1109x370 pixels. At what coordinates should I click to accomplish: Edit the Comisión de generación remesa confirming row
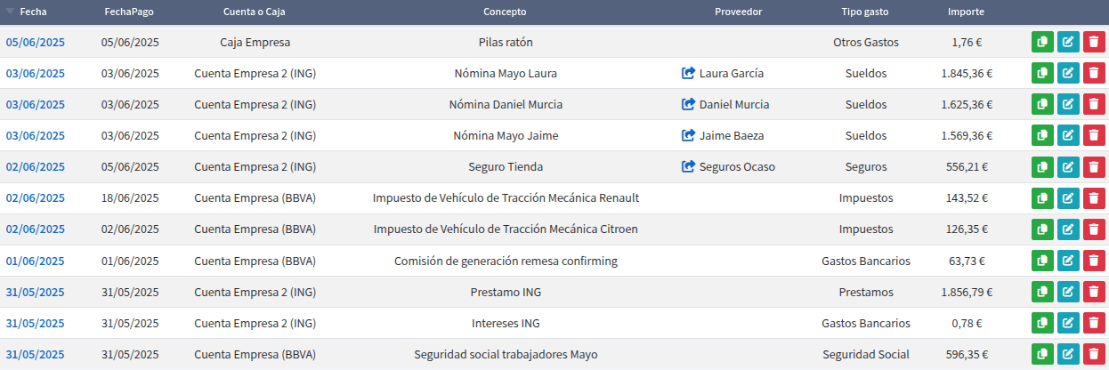click(1068, 261)
